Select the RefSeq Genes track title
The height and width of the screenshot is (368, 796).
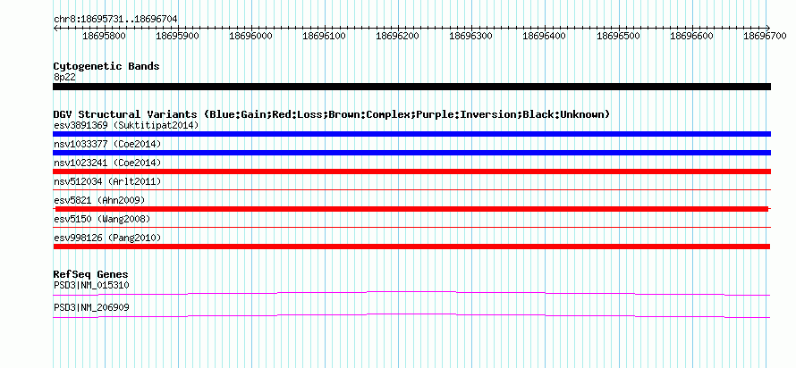pos(91,275)
